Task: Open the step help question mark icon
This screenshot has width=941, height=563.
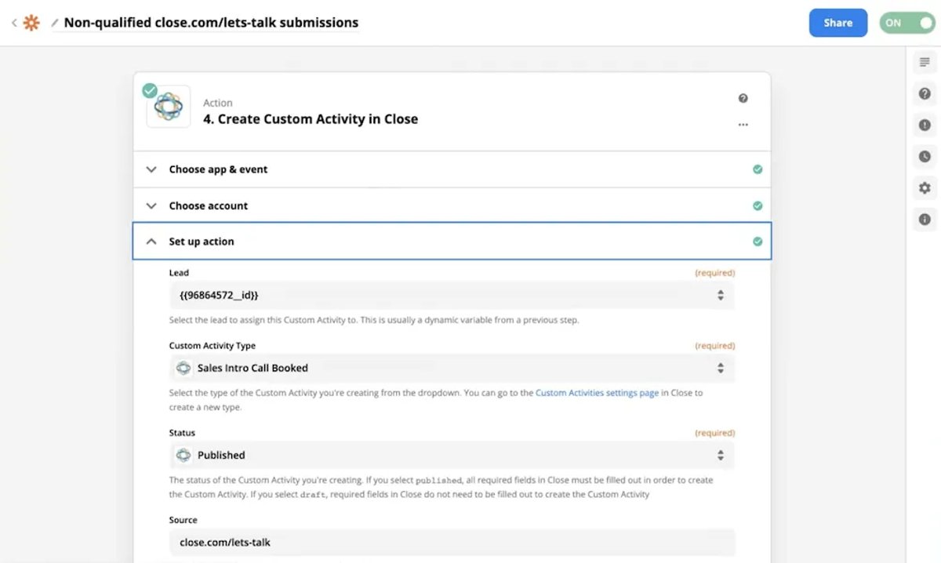Action: coord(743,98)
